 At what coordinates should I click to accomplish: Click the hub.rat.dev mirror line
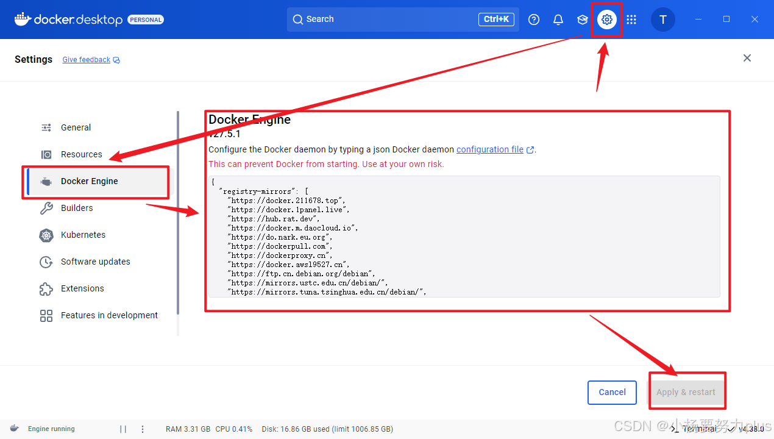[274, 219]
